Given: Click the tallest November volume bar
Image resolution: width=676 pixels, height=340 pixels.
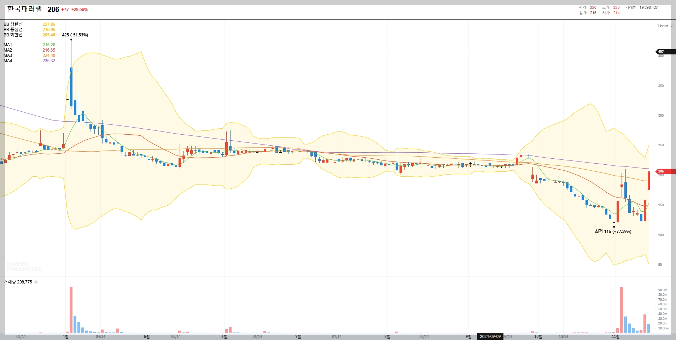Looking at the screenshot, I should 622,310.
